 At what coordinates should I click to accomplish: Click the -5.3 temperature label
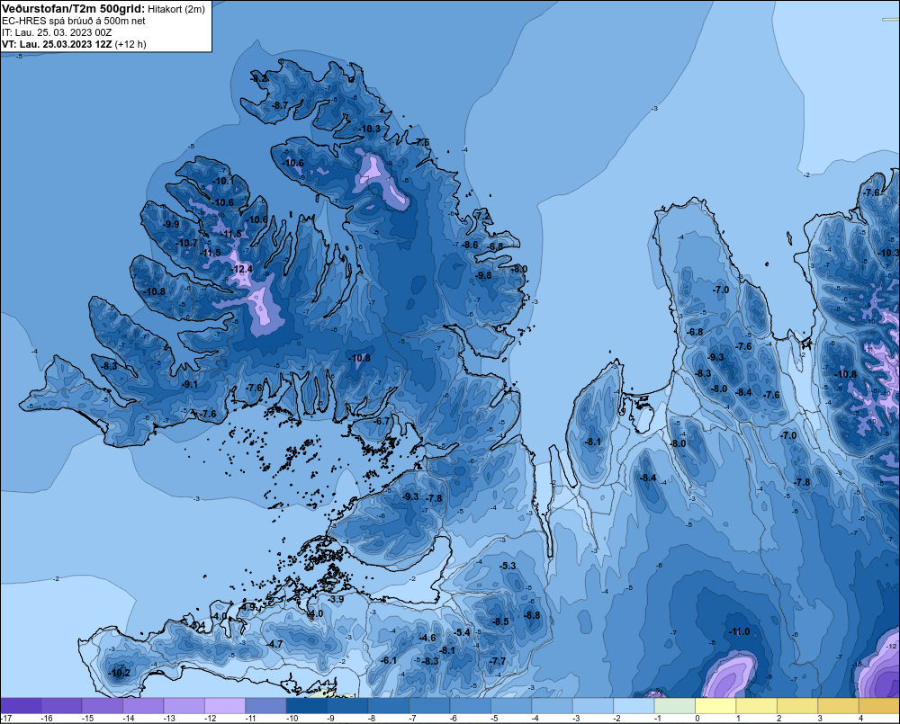(x=508, y=566)
